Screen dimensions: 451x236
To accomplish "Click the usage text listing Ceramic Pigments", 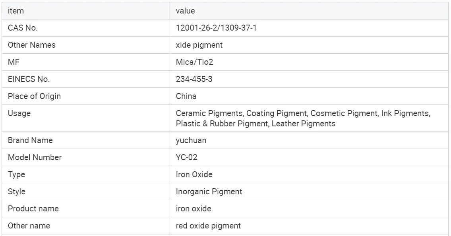I will (303, 118).
